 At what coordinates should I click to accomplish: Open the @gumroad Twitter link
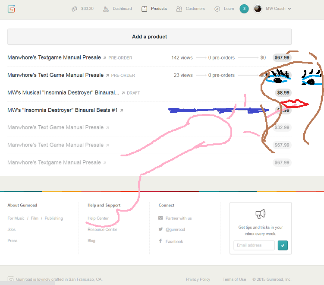coord(175,230)
